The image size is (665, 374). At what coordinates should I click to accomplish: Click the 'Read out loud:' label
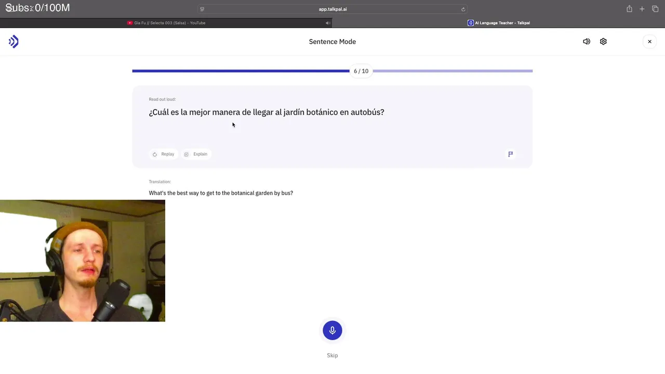[162, 99]
